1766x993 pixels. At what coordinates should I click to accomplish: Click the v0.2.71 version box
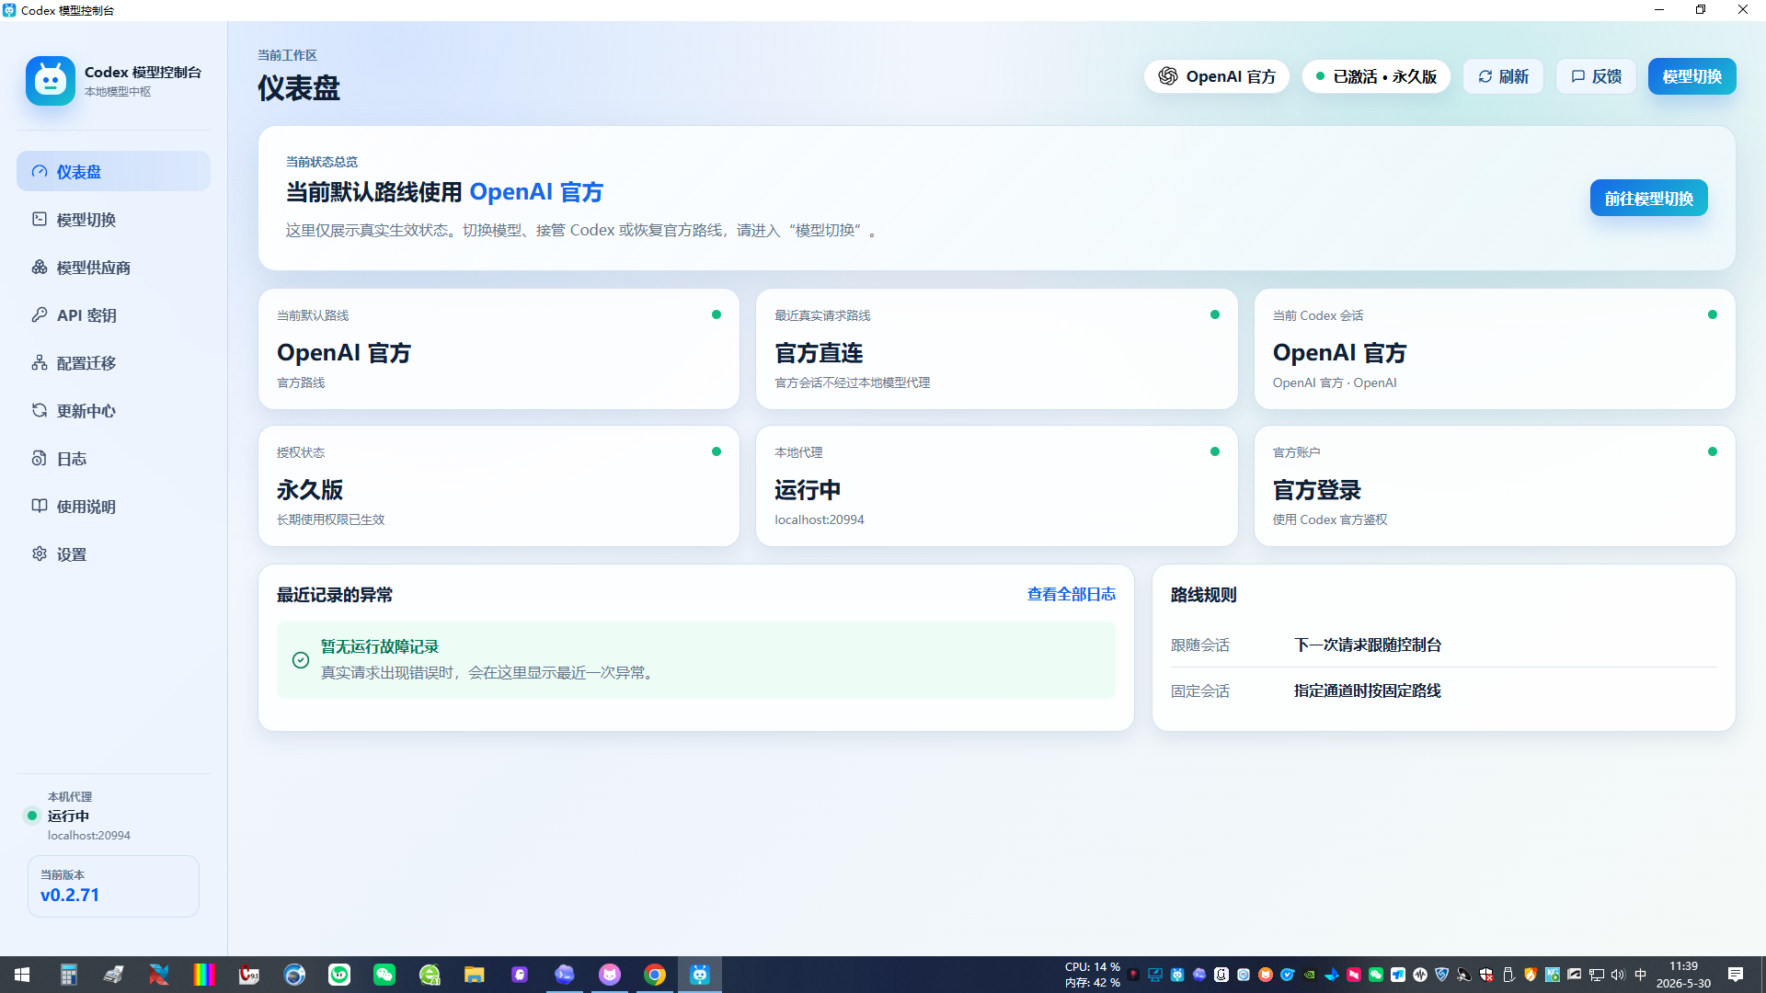coord(113,886)
